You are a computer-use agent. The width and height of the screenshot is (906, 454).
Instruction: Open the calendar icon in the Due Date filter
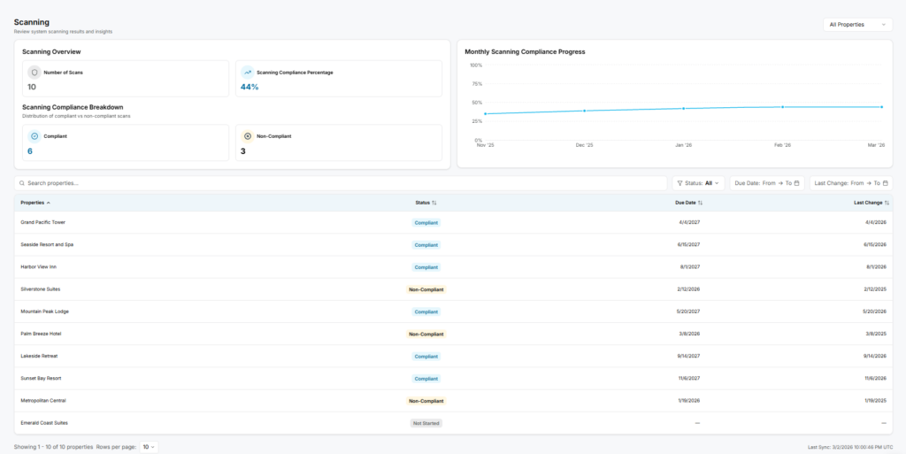796,183
